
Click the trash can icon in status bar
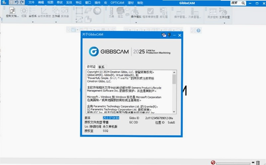point(258,163)
